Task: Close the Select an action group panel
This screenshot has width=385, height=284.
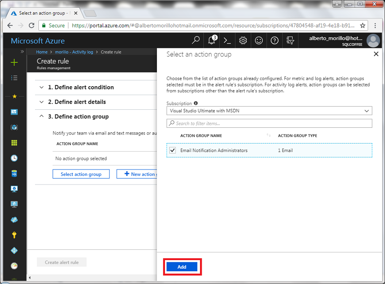Action: coord(376,54)
